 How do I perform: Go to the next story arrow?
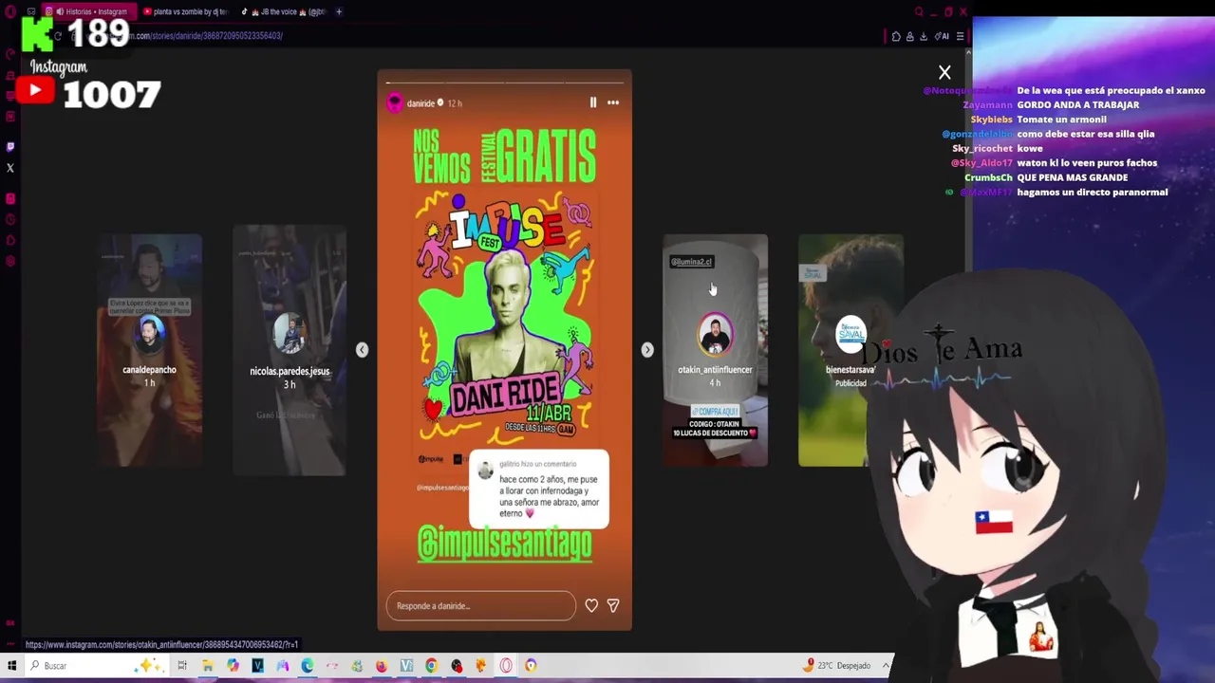pyautogui.click(x=647, y=350)
